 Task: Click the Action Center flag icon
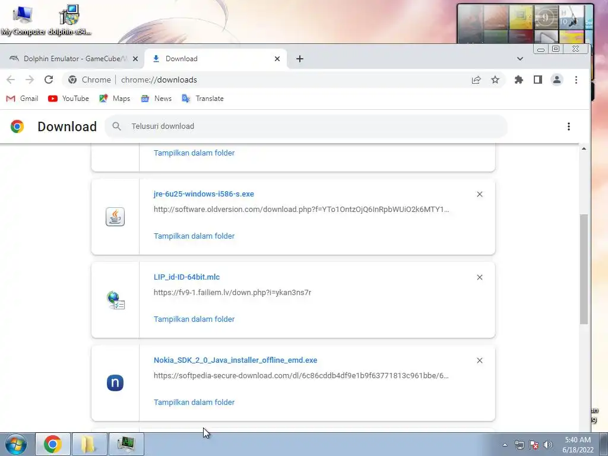(534, 445)
